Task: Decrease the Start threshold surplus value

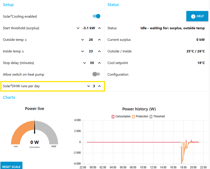Action: coord(78,28)
